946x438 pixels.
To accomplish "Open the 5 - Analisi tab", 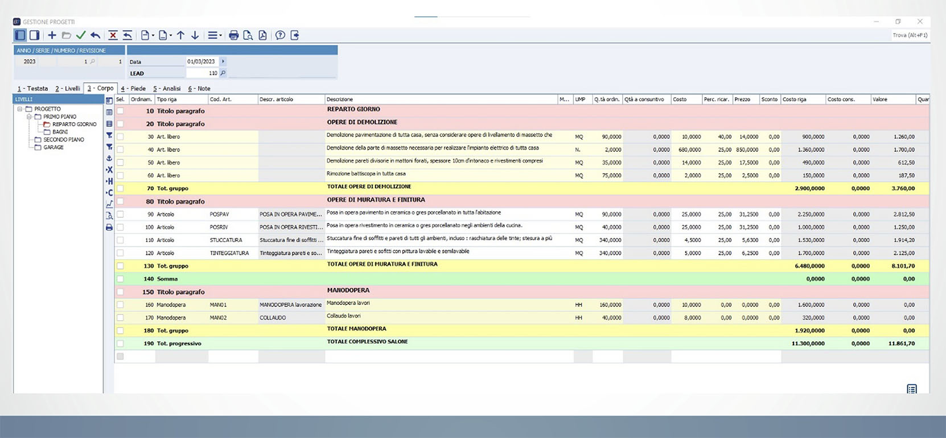I will click(x=167, y=89).
